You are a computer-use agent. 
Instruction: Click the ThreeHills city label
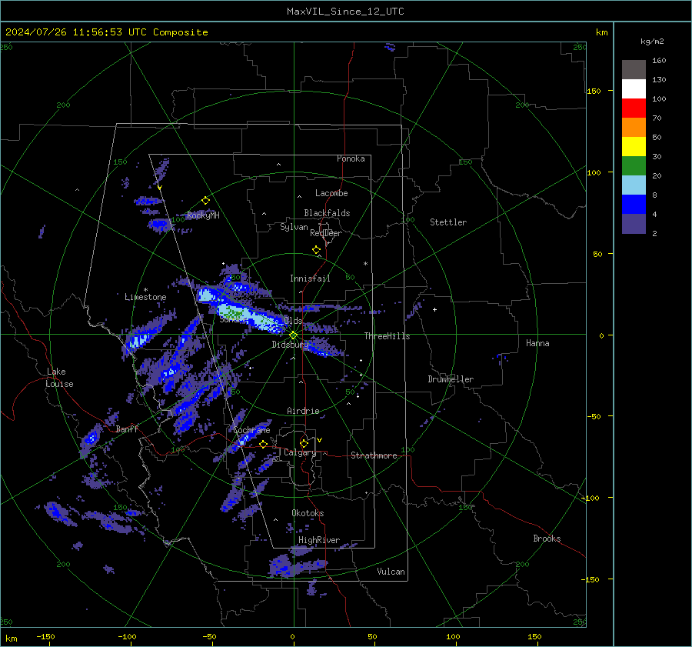387,336
